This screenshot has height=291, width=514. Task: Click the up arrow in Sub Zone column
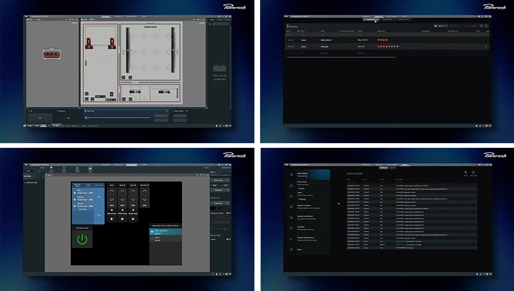[x=144, y=190]
